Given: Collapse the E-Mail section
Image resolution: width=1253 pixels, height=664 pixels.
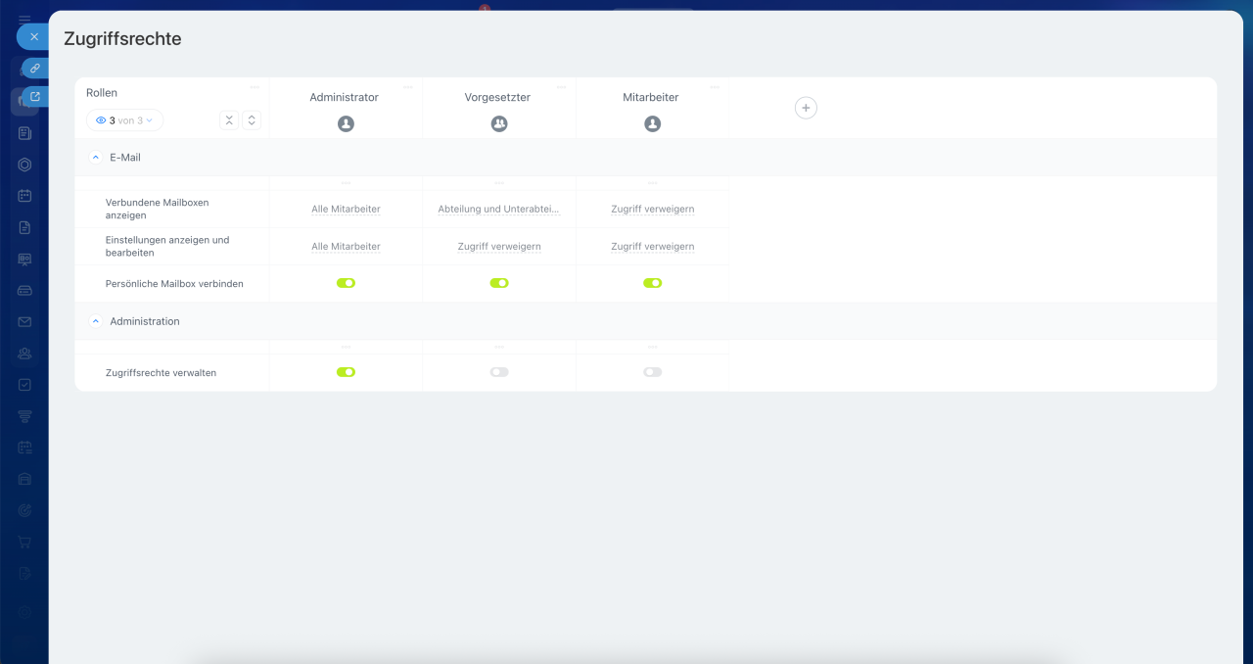Looking at the screenshot, I should (96, 157).
